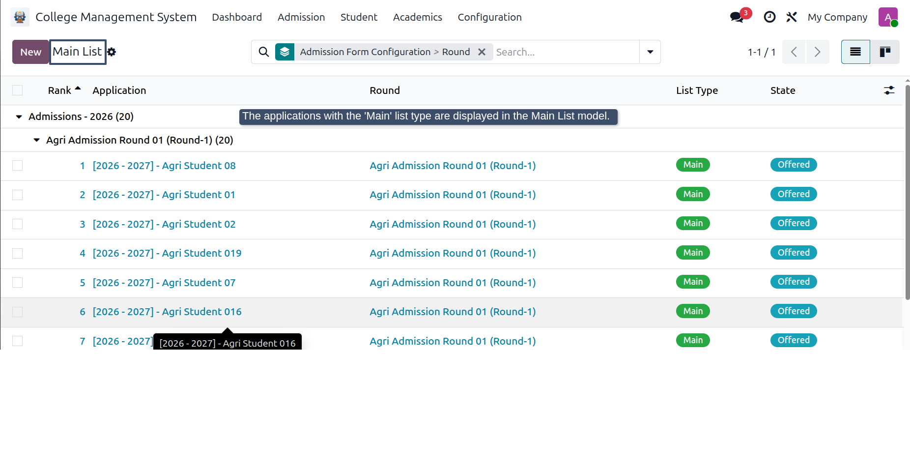The image size is (910, 472).
Task: Switch to kanban view
Action: [885, 52]
